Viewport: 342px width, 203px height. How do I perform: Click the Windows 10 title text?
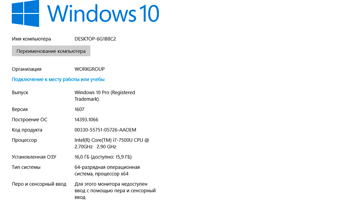click(x=103, y=13)
